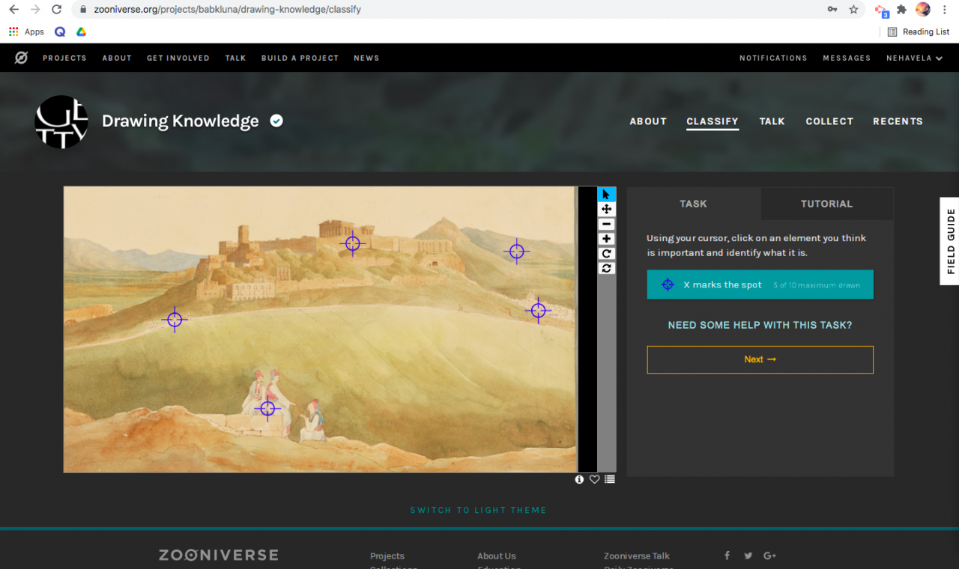Screen dimensions: 959x569
Task: Select crosshair mark on right slope path
Action: 538,310
